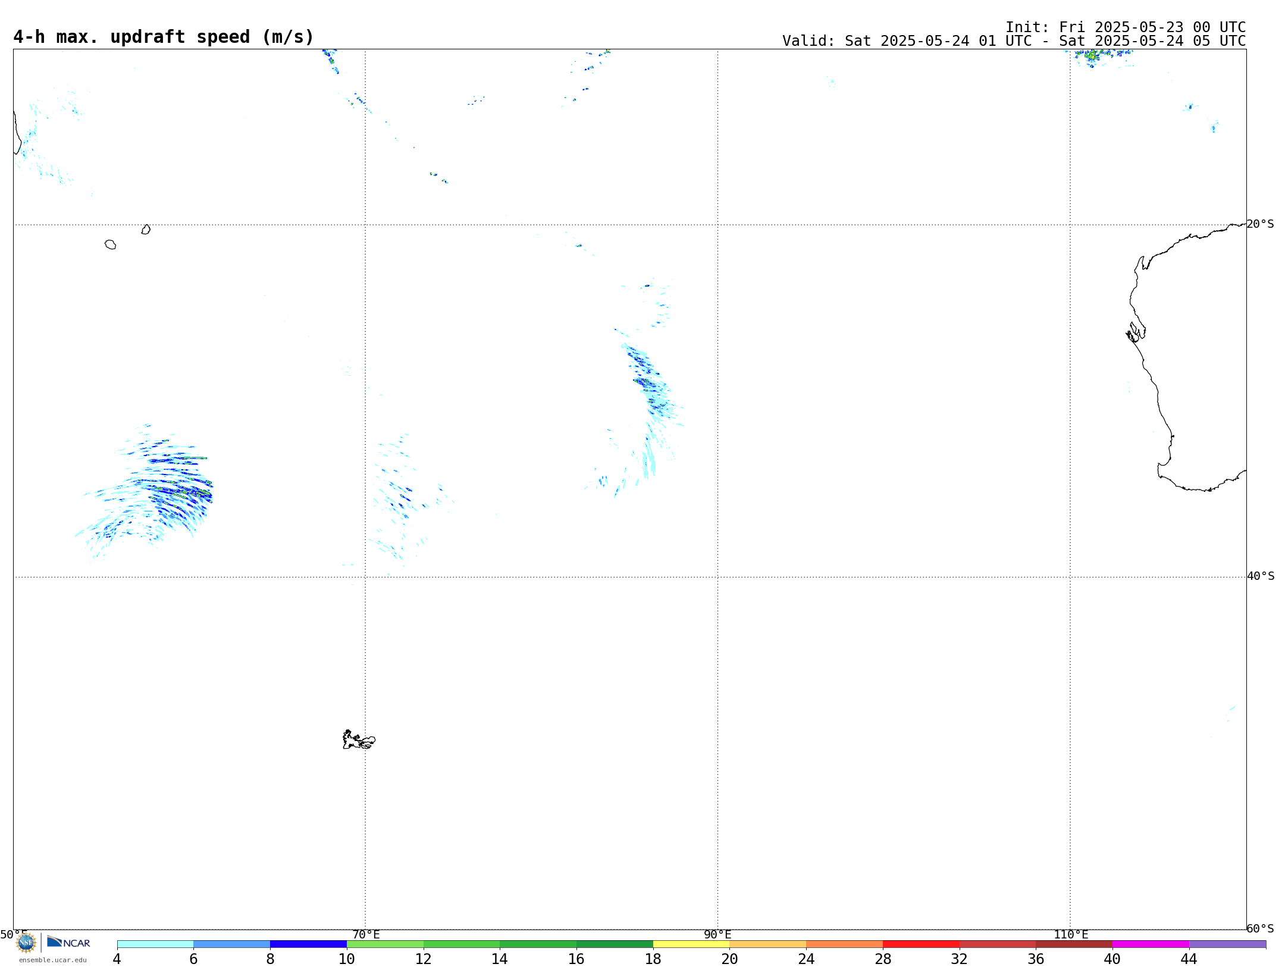Click colorbar tick label '44'

click(x=1189, y=959)
